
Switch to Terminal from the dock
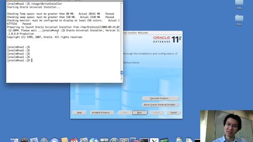[144, 140]
